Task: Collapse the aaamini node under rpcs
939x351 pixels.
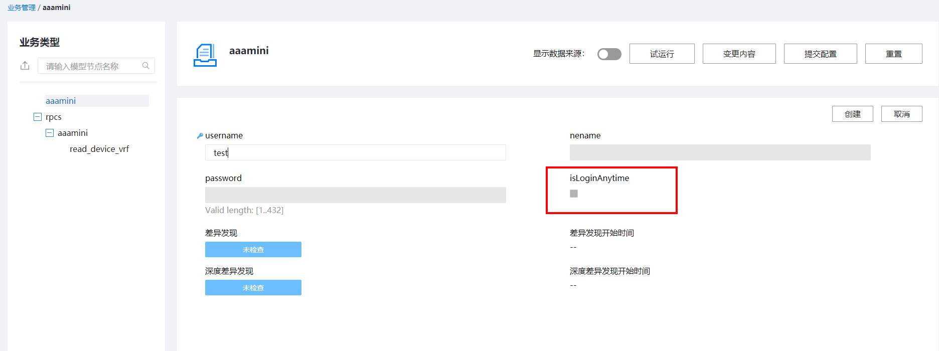Action: 50,133
